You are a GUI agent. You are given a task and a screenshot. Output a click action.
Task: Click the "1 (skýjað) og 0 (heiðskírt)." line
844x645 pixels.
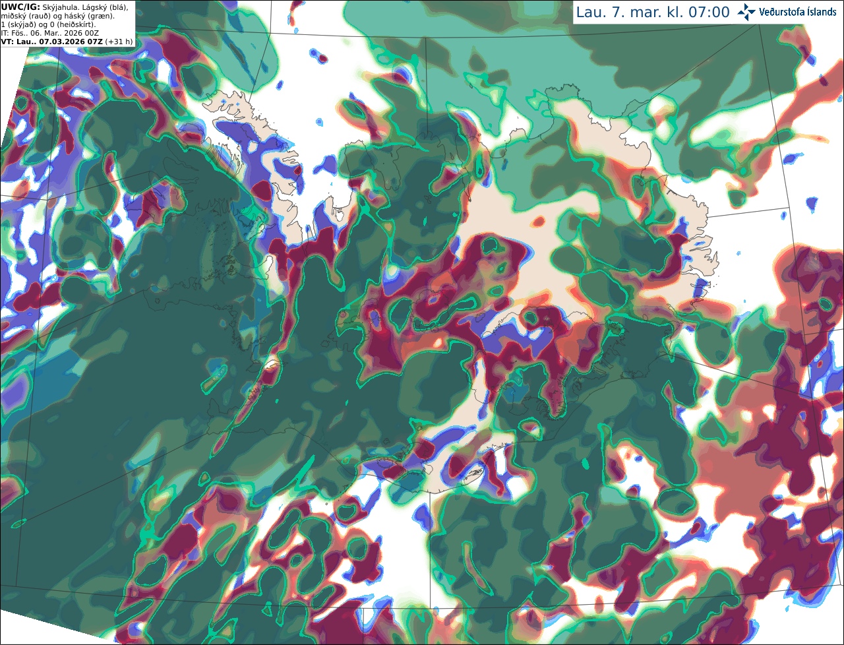click(48, 24)
